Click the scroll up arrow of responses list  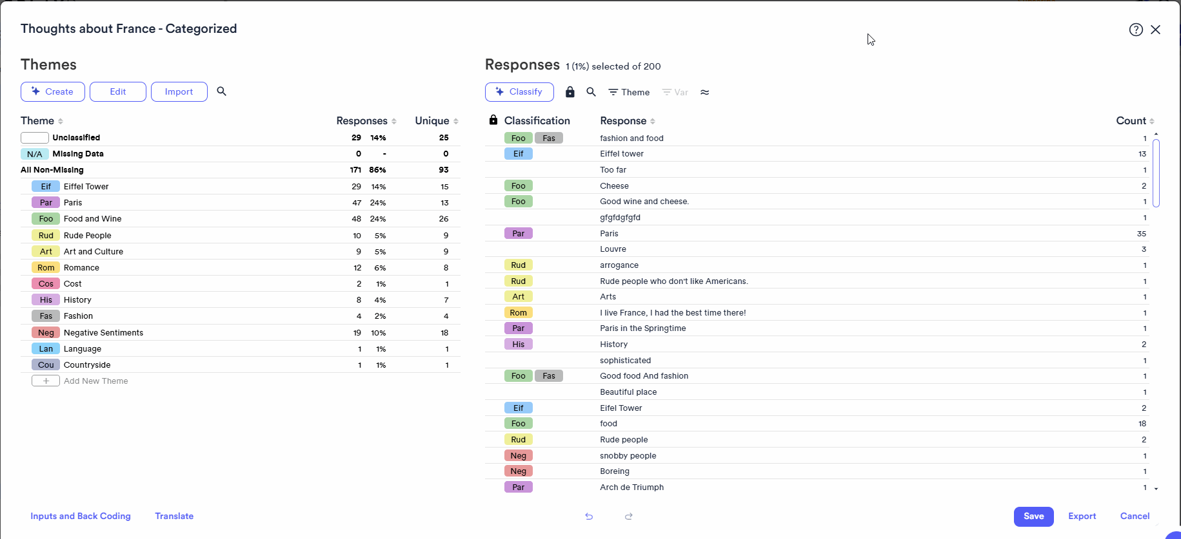coord(1156,134)
